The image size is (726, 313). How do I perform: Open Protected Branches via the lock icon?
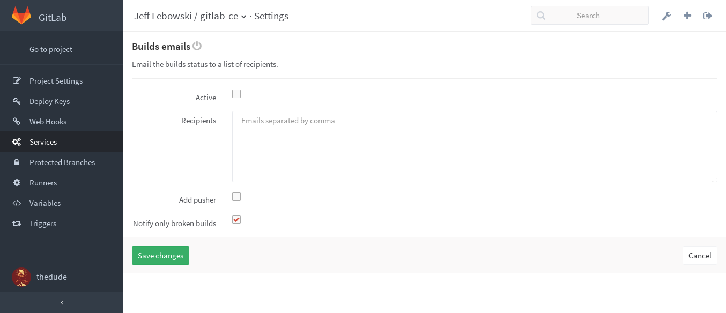pyautogui.click(x=17, y=162)
